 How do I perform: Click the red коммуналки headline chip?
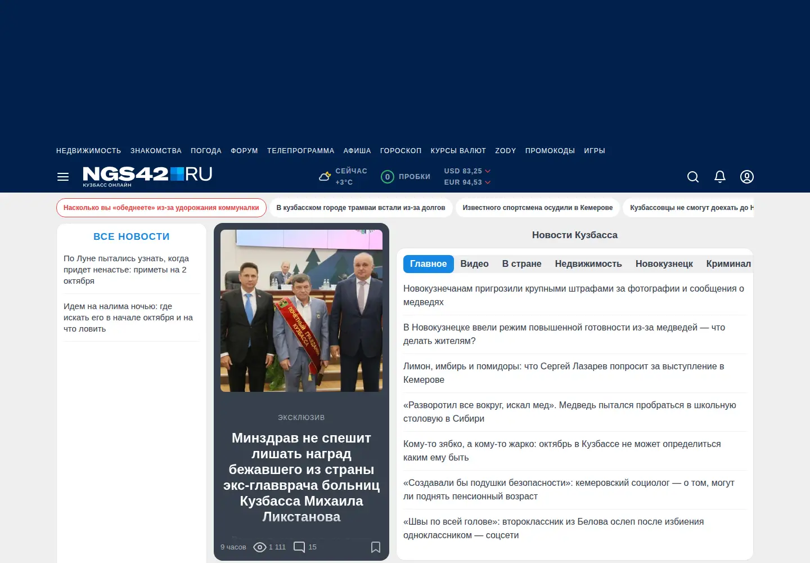click(x=161, y=208)
